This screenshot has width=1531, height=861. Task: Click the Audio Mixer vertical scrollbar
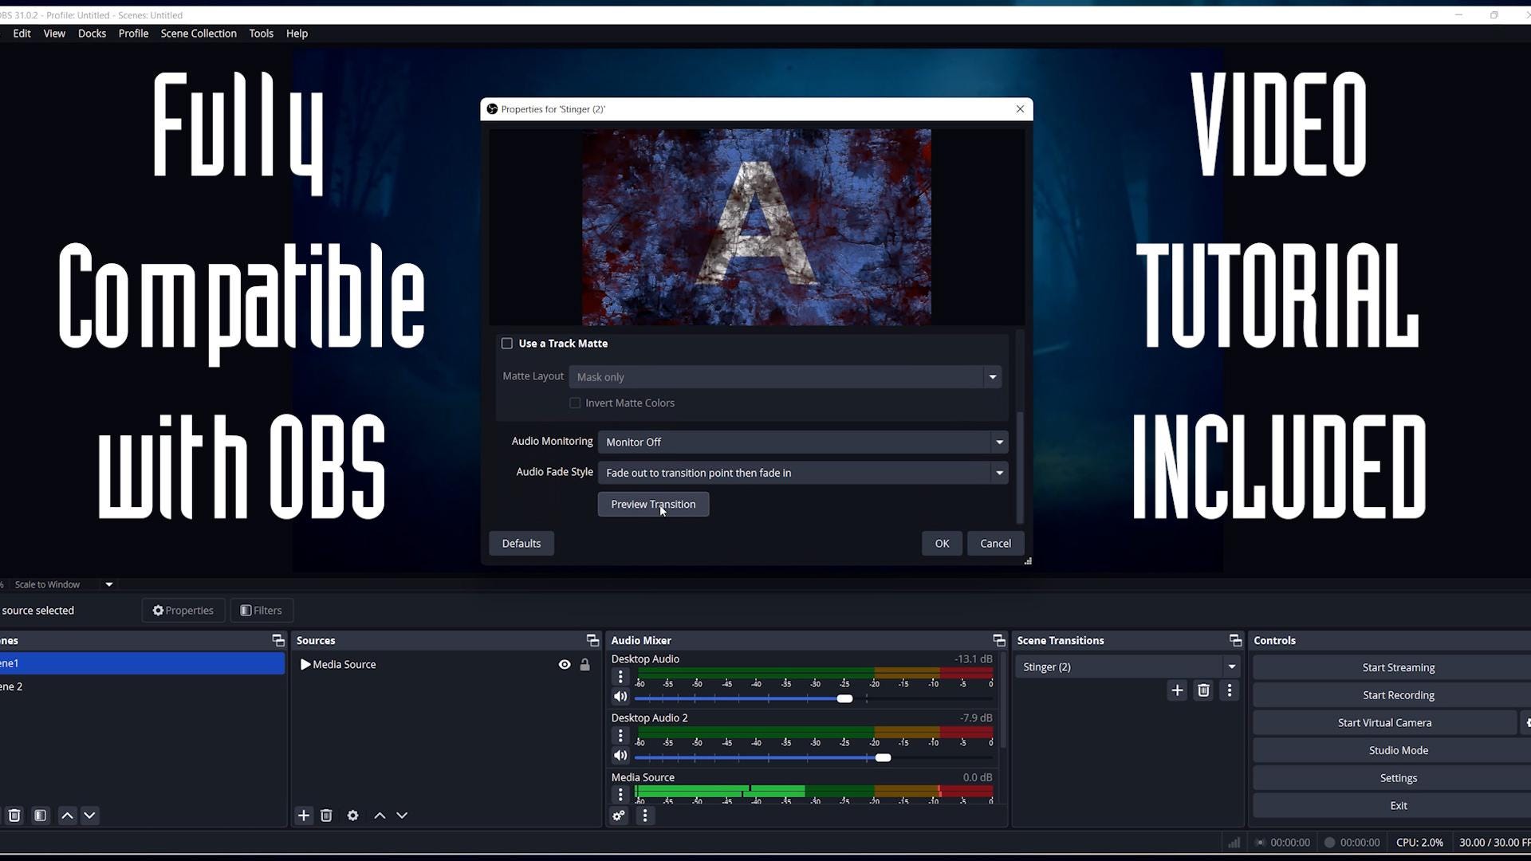(1003, 702)
